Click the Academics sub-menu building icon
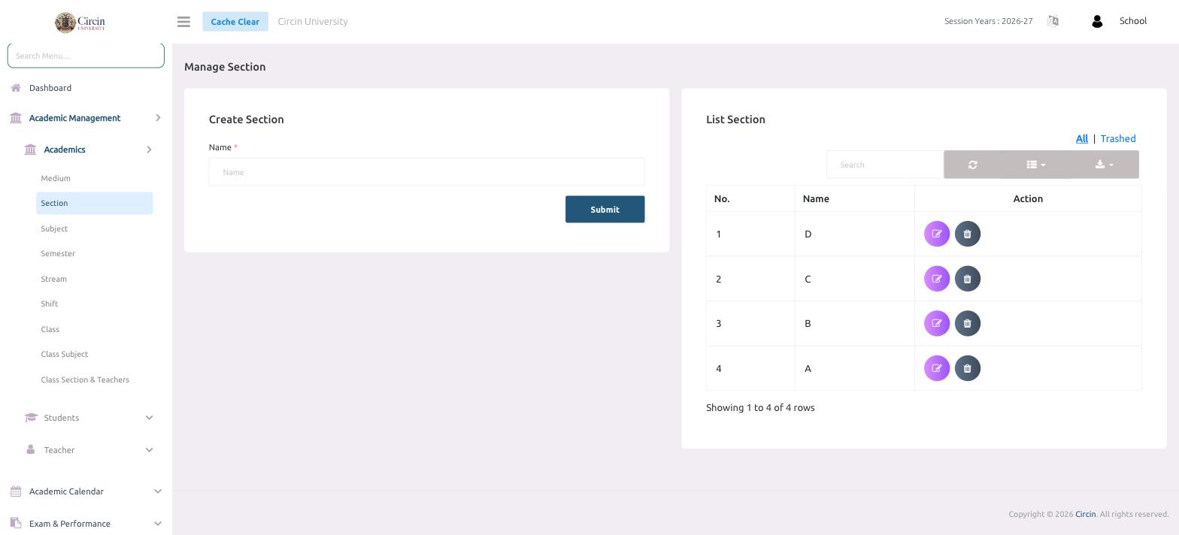Image resolution: width=1179 pixels, height=535 pixels. (30, 150)
